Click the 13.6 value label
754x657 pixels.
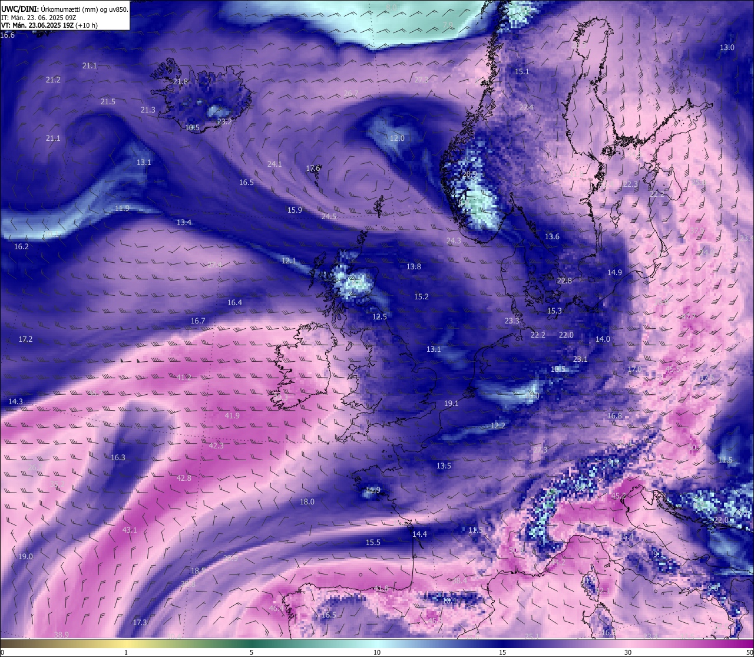tap(552, 237)
